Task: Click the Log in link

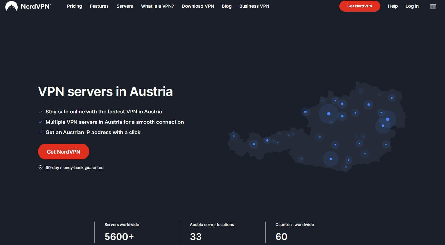Action: [412, 6]
